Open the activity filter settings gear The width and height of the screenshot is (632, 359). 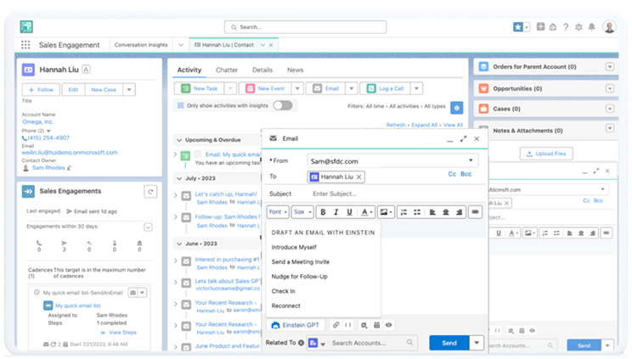coord(456,107)
